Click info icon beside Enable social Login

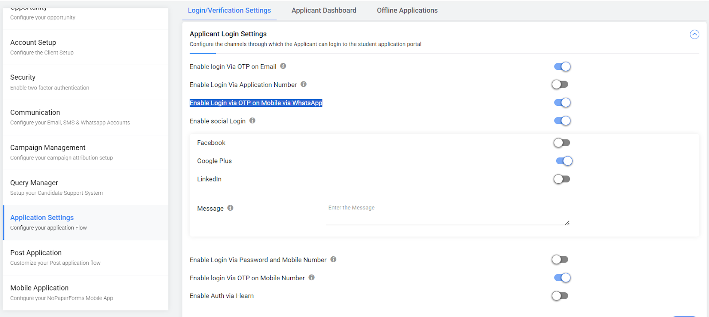[x=252, y=120]
